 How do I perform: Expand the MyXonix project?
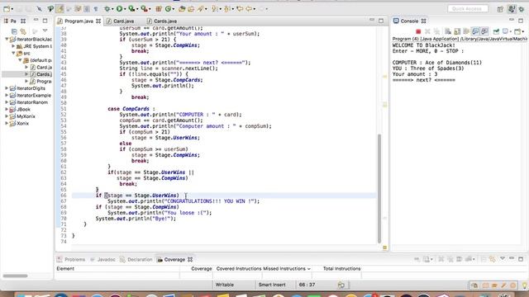pos(7,116)
